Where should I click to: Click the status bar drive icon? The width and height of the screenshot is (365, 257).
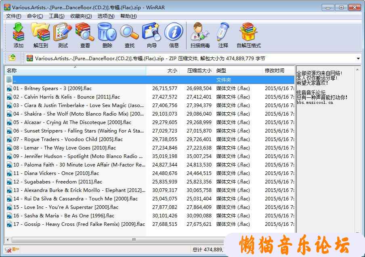(8, 250)
